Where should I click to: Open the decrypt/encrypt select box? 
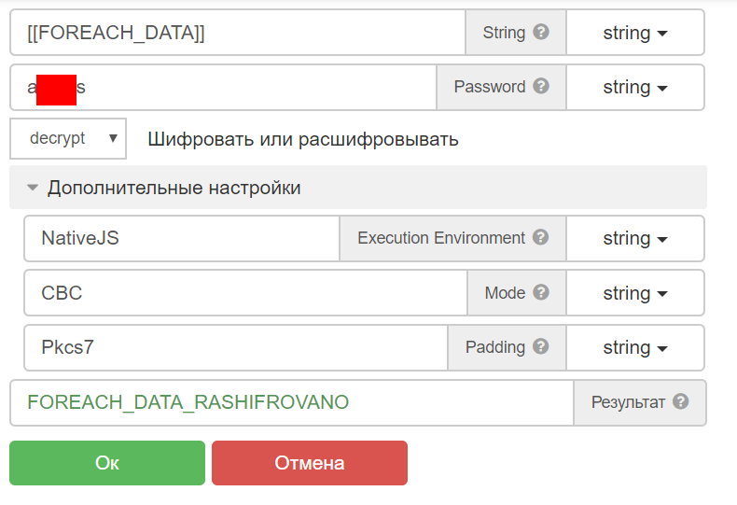point(69,138)
